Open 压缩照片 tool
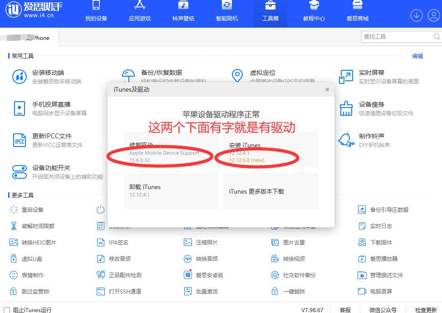442x313 pixels. [x=201, y=242]
